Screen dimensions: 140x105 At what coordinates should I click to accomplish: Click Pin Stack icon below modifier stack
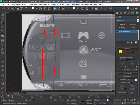118,42
